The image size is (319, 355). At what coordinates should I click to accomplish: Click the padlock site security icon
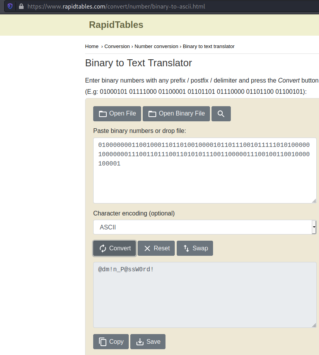[x=21, y=7]
